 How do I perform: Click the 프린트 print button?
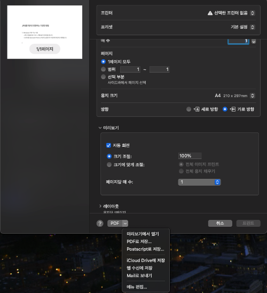coord(248,223)
